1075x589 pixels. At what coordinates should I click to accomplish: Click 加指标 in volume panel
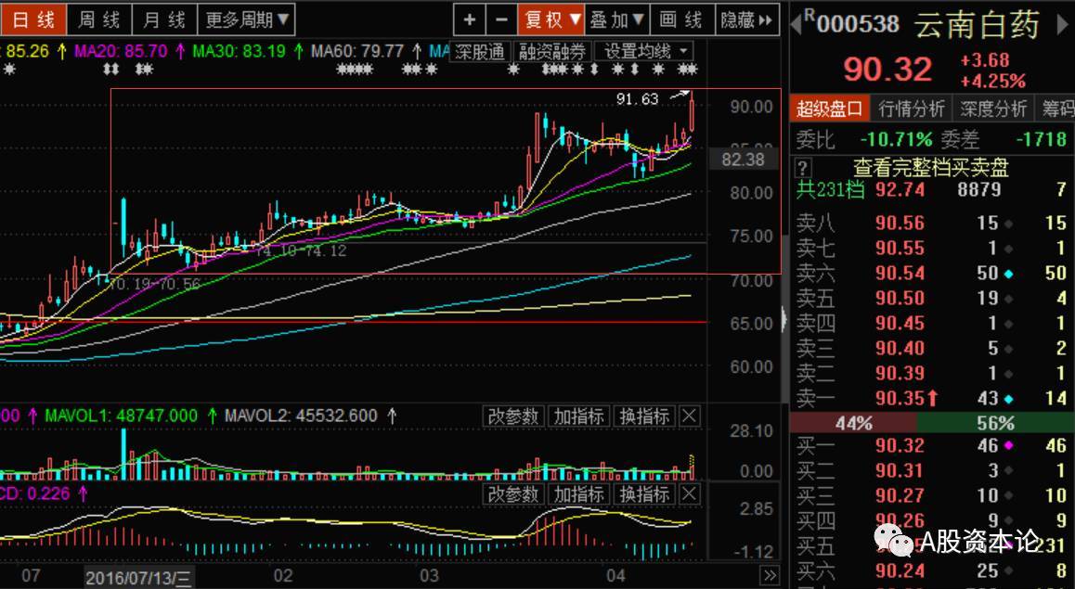[578, 416]
